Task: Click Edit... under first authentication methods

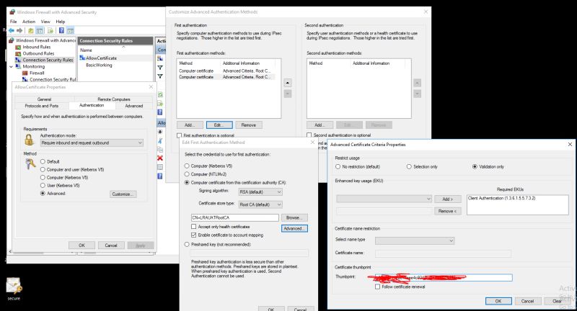Action: (219, 125)
